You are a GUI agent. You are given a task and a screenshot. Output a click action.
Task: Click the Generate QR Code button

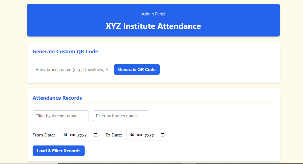[137, 70]
